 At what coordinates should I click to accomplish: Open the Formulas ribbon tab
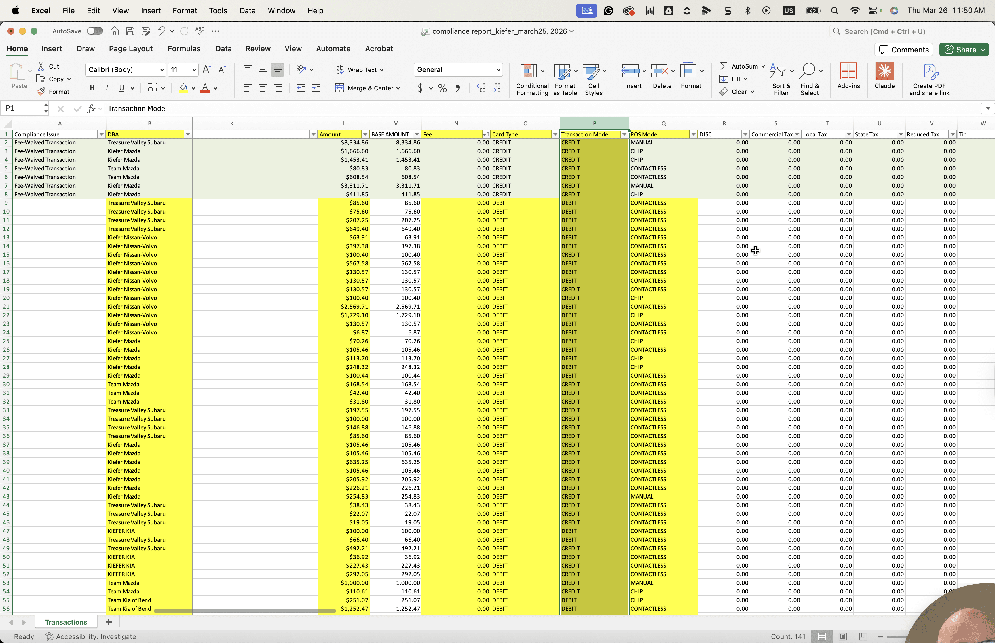(184, 48)
